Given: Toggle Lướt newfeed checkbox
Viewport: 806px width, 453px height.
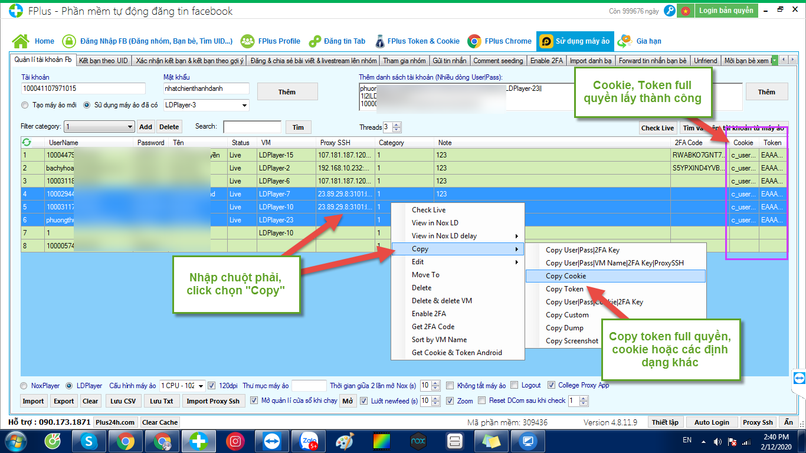Looking at the screenshot, I should pyautogui.click(x=364, y=401).
